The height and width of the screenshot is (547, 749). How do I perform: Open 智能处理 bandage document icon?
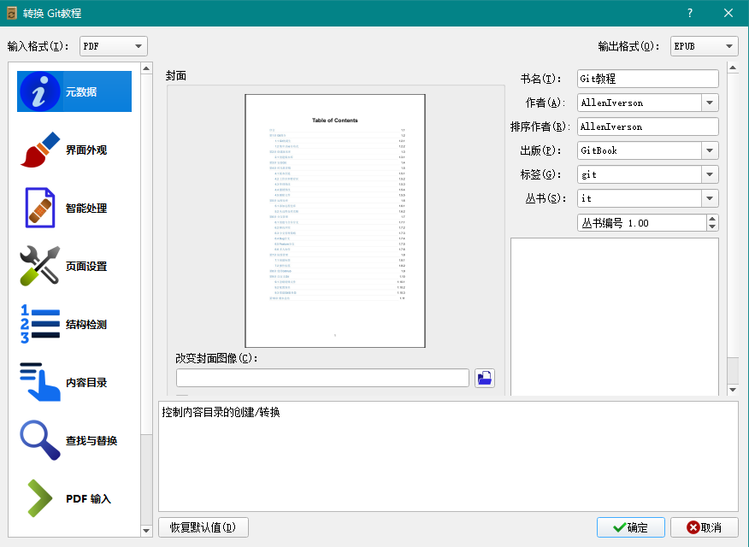[39, 208]
